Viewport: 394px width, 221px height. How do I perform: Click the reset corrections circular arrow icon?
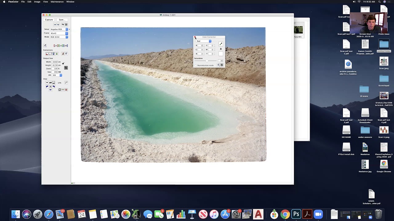[x=66, y=54]
